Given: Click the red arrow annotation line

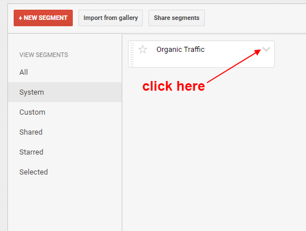Looking at the screenshot, I should point(234,66).
